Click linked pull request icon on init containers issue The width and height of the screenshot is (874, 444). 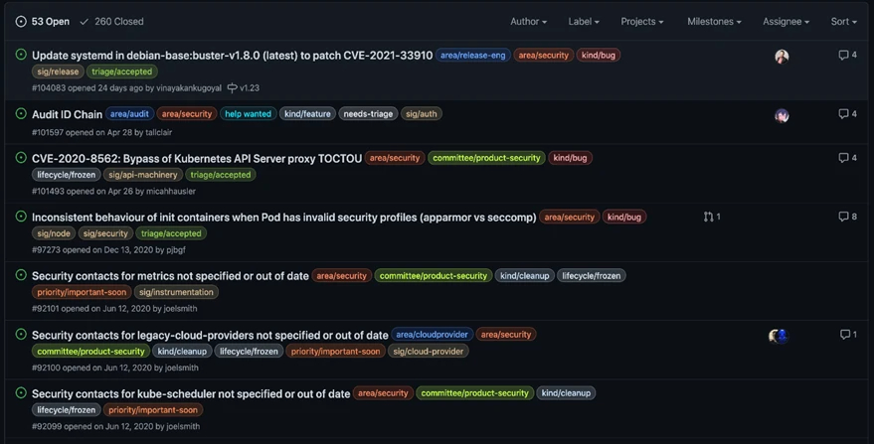(708, 217)
